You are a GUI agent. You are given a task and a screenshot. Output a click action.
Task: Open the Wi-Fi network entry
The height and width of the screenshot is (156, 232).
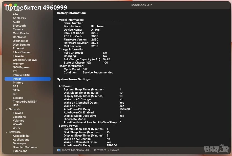16,128
